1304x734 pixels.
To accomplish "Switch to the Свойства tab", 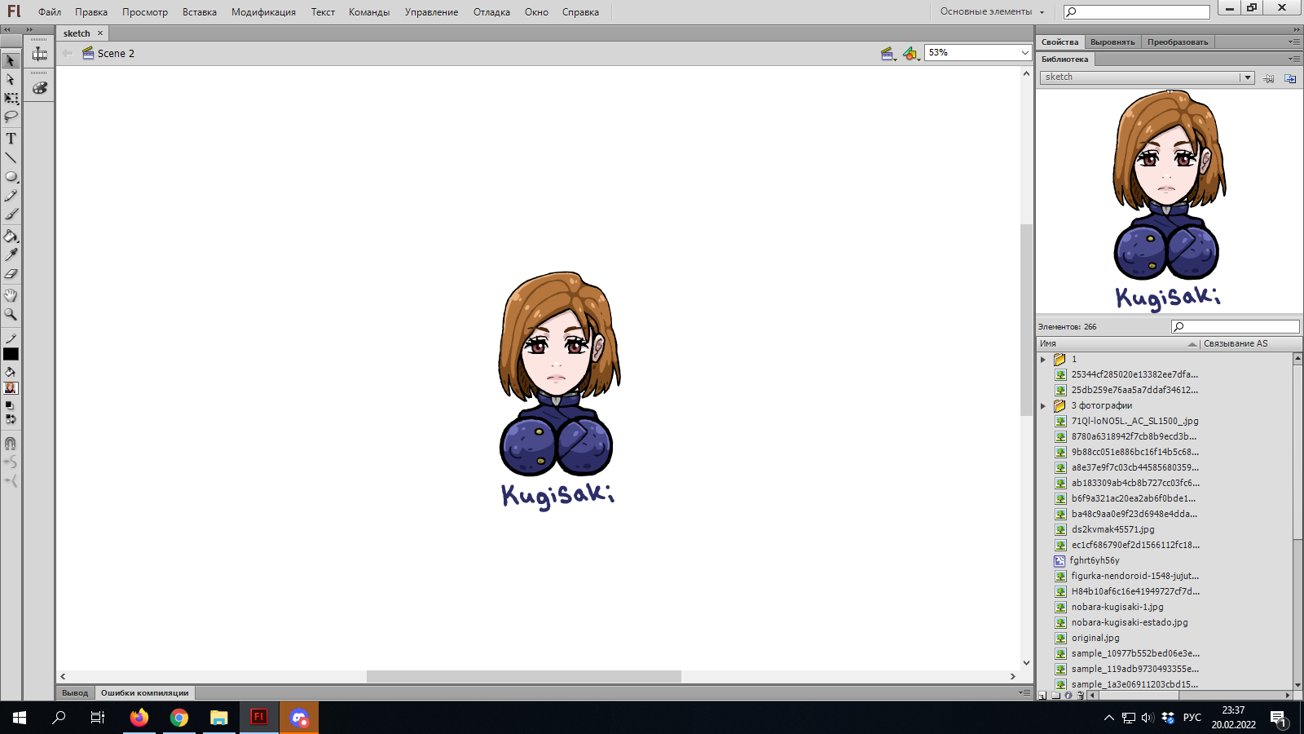I will (1059, 42).
